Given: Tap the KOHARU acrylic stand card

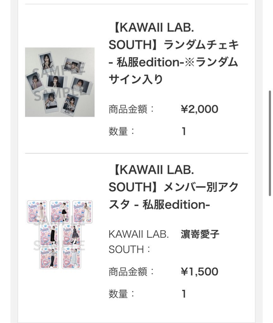Looking at the screenshot, I should coord(82,211).
